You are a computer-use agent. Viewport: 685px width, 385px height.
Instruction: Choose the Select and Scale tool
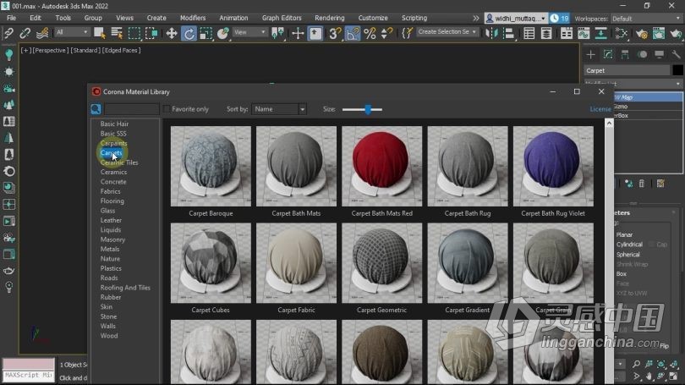[205, 33]
